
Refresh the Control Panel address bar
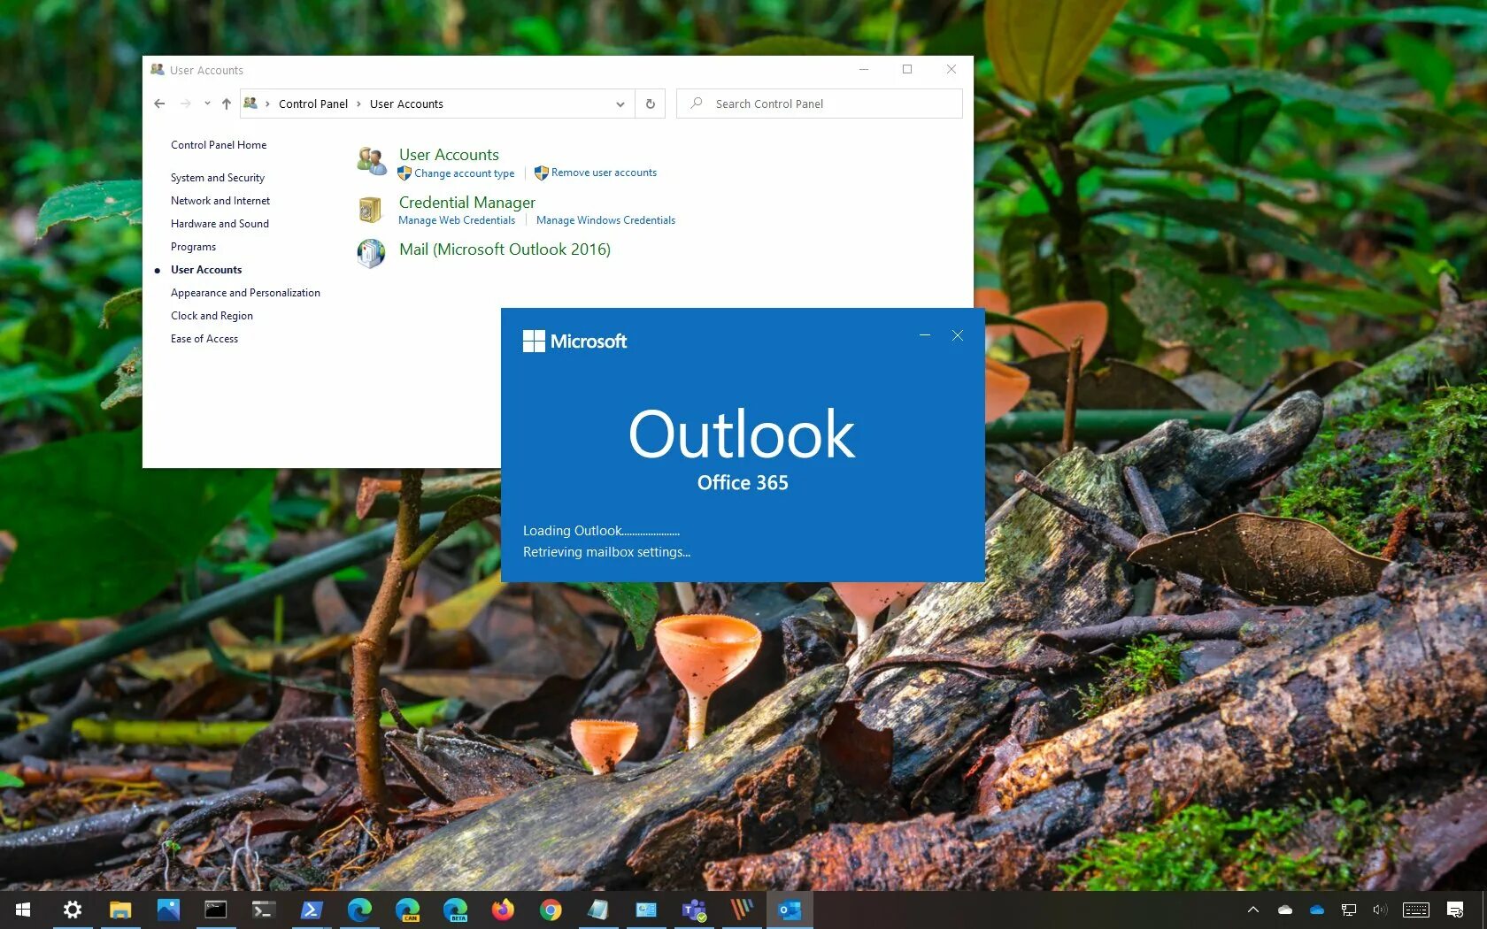[651, 104]
